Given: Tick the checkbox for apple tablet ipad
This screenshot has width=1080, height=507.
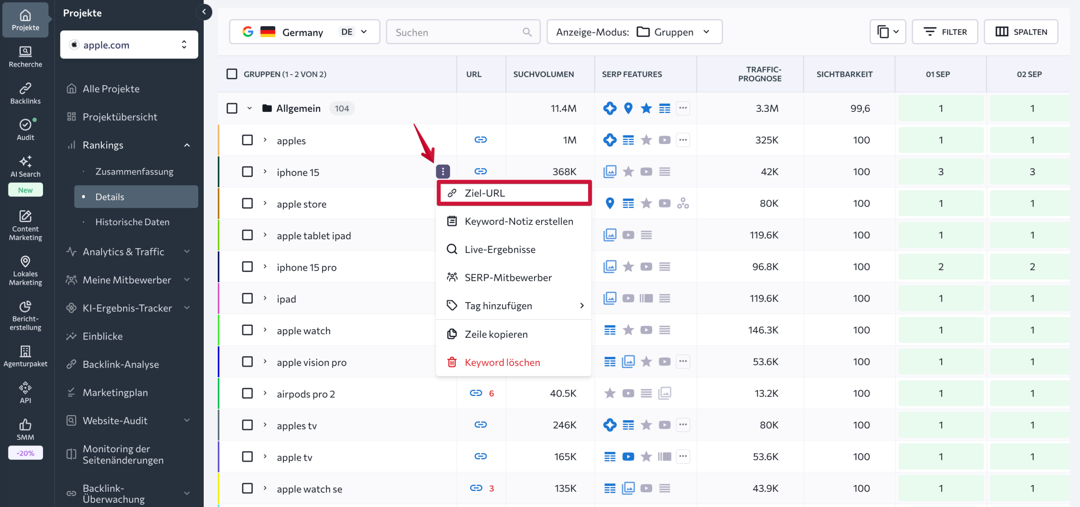Looking at the screenshot, I should 247,235.
